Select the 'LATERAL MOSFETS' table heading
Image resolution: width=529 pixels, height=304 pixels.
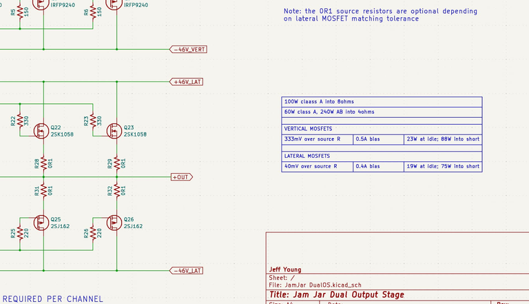click(382, 156)
